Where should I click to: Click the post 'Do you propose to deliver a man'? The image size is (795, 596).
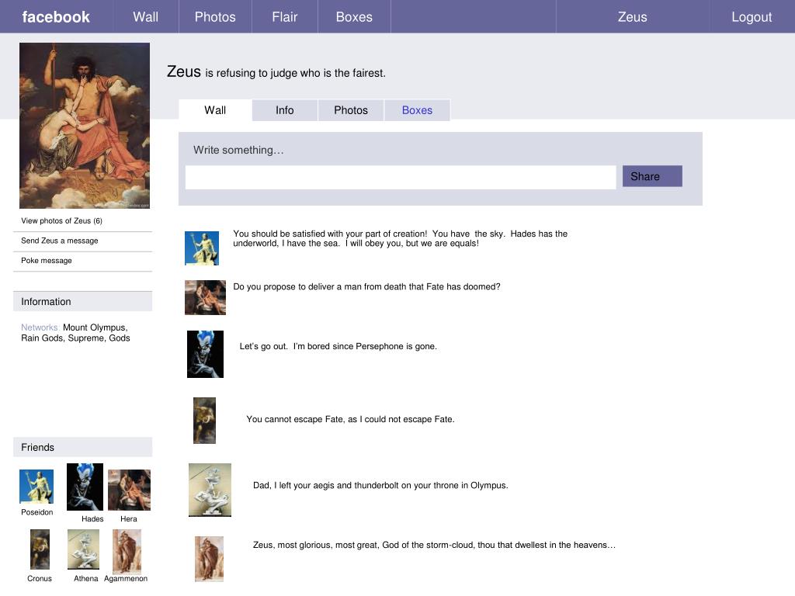(366, 287)
